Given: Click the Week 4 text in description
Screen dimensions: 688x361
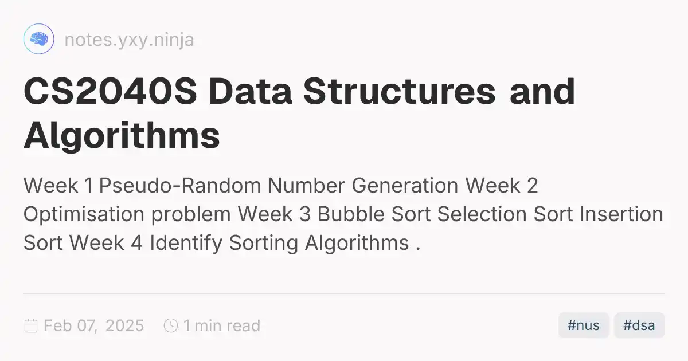Looking at the screenshot, I should tap(107, 244).
